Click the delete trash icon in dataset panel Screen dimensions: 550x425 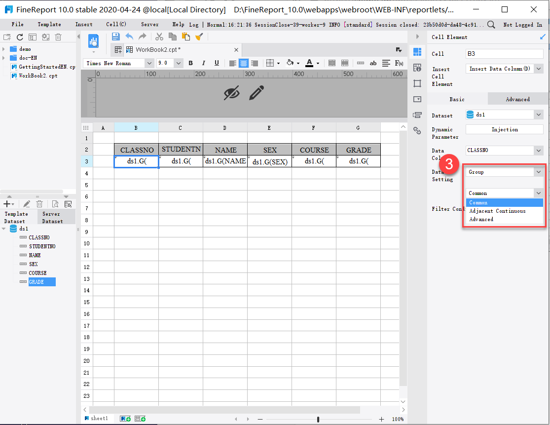(39, 204)
